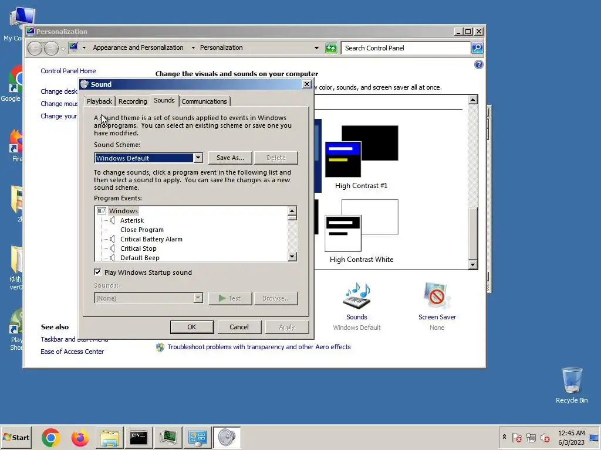Switch to the Recording tab
The width and height of the screenshot is (601, 450).
133,101
